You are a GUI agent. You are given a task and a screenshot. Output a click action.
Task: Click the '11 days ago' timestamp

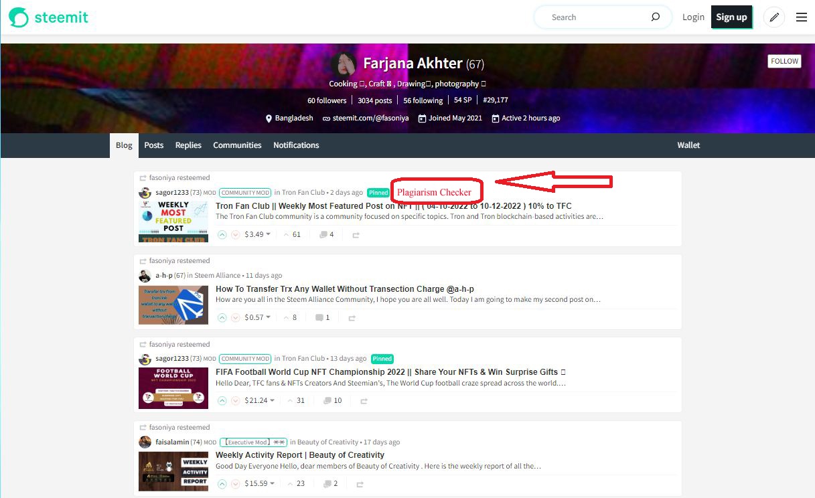(264, 276)
